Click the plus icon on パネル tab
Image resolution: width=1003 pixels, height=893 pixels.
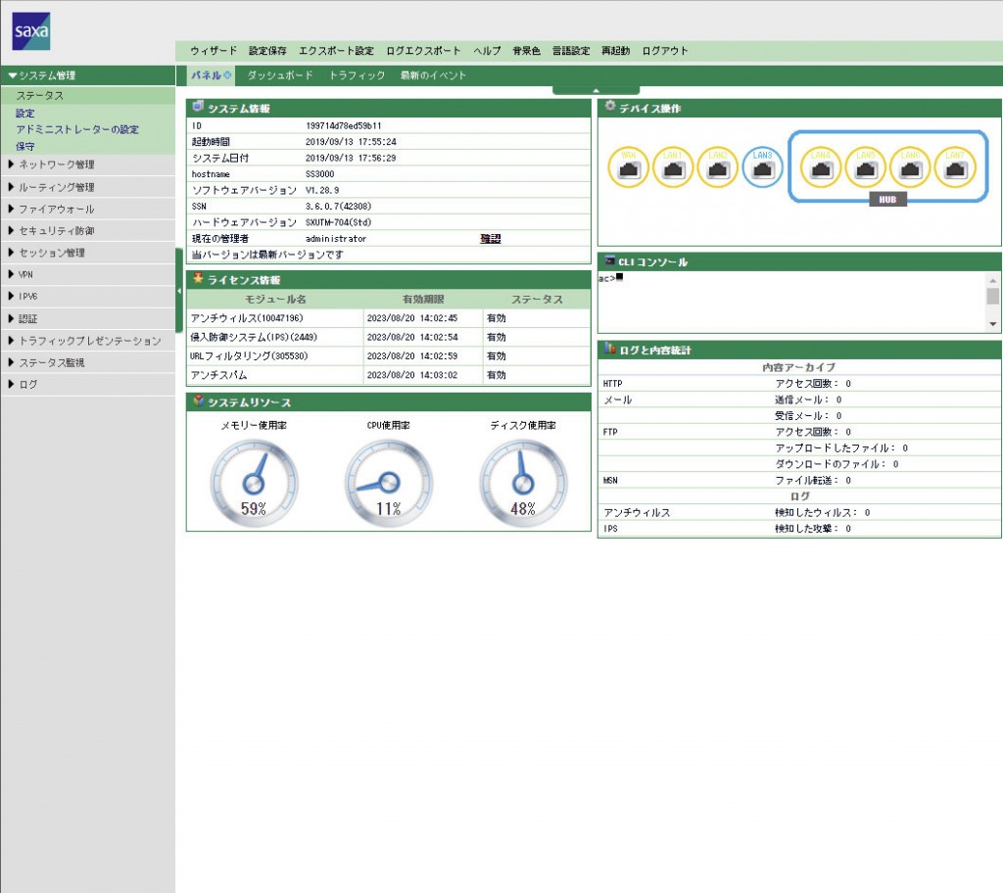228,75
